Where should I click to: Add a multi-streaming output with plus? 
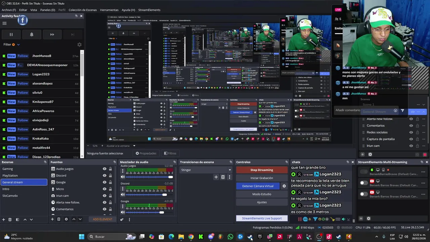pos(361,218)
